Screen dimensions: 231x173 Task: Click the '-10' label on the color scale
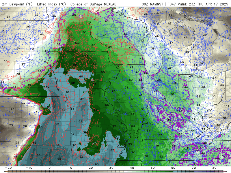[29, 168]
